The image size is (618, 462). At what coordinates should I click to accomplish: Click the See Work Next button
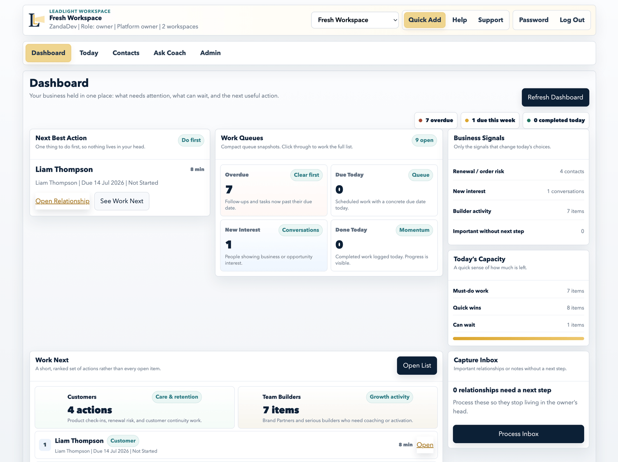pos(122,201)
